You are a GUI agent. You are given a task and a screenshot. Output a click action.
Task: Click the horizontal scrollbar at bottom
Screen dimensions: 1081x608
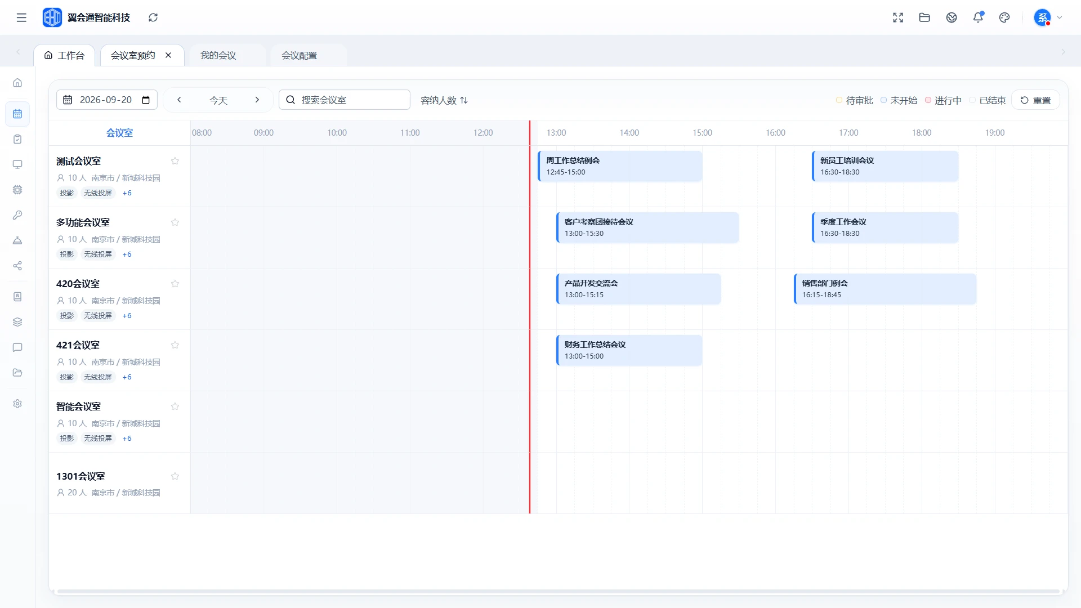(x=559, y=591)
